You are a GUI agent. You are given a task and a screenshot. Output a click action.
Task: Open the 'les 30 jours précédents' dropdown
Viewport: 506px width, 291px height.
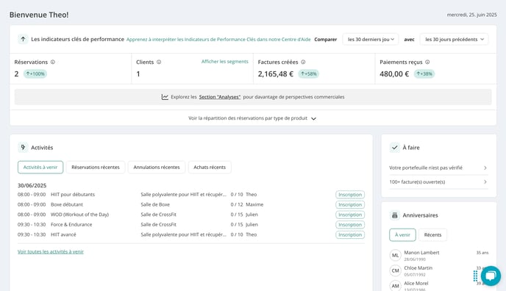pos(454,40)
